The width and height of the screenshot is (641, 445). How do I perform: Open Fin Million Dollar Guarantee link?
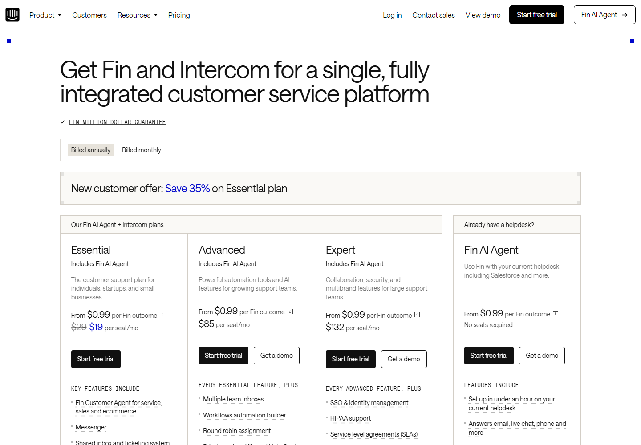coord(117,122)
